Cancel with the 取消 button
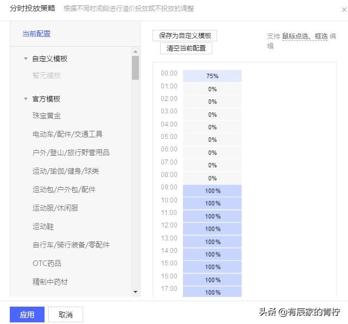The width and height of the screenshot is (348, 324). click(x=66, y=314)
